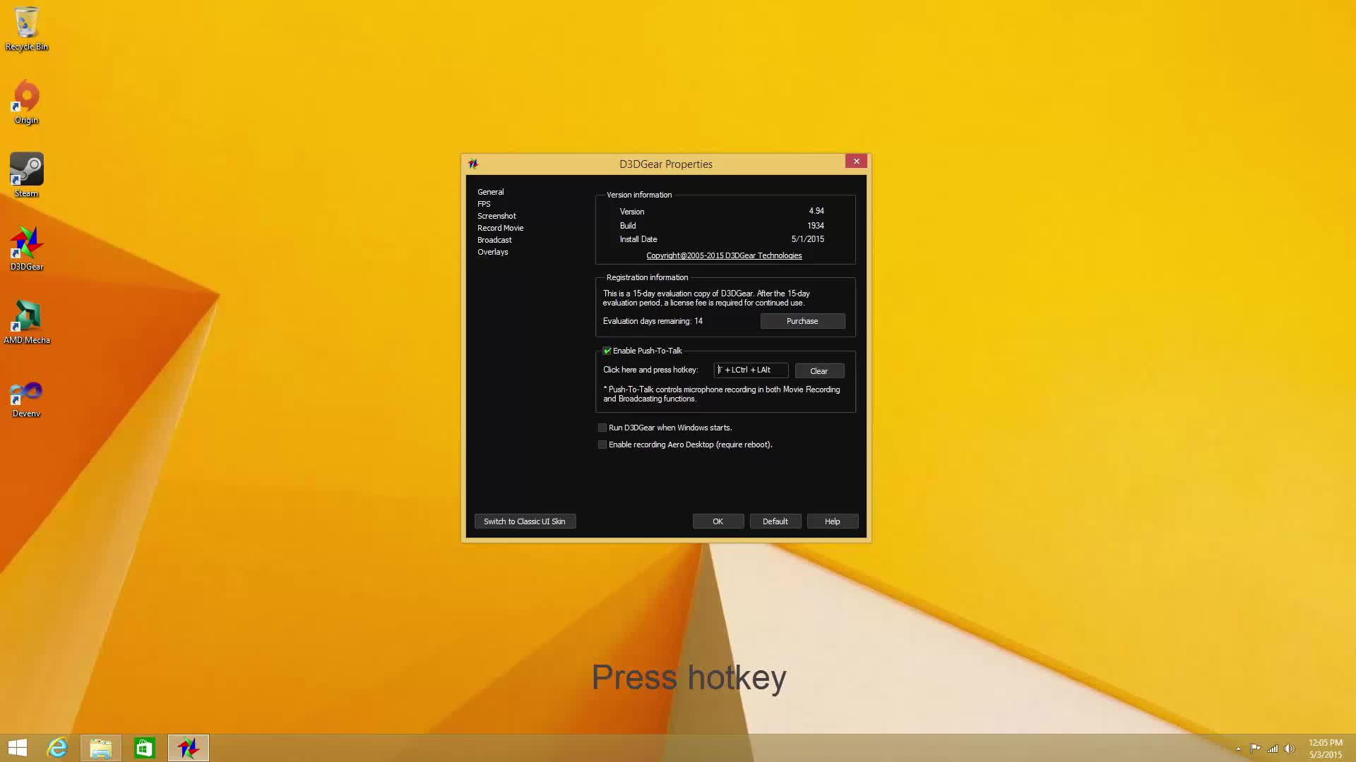Click the push-to-talk hotkey input field
This screenshot has height=762, width=1356.
pos(751,370)
